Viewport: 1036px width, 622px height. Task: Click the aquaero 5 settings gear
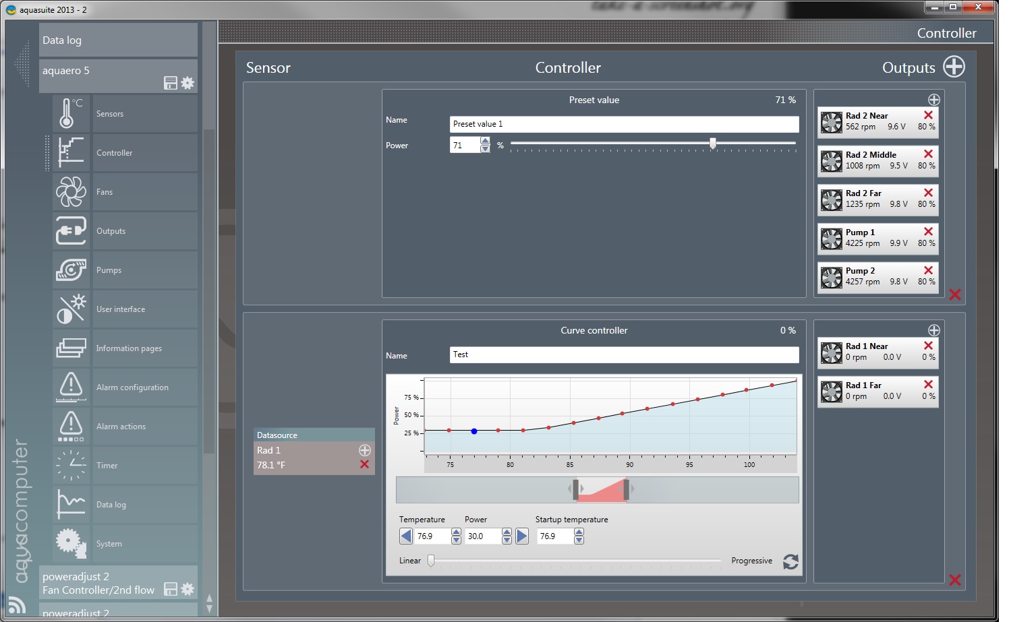coord(188,83)
